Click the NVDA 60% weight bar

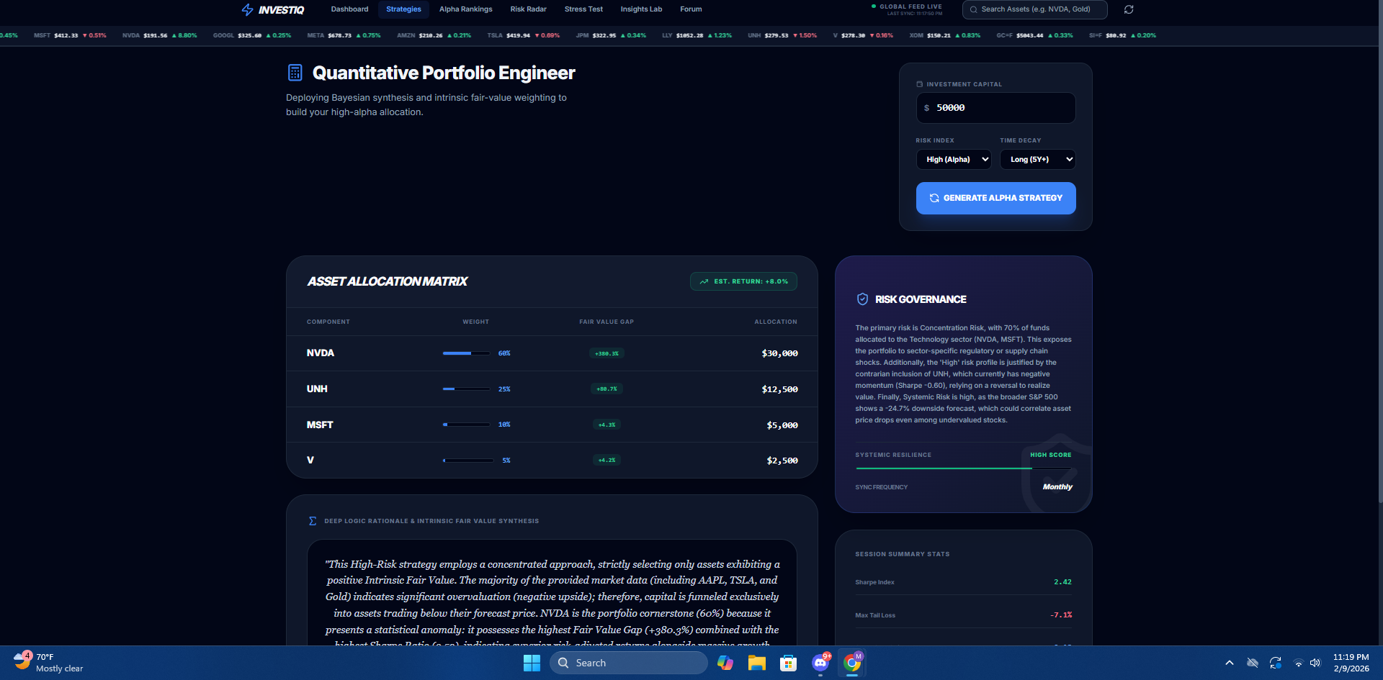coord(467,353)
